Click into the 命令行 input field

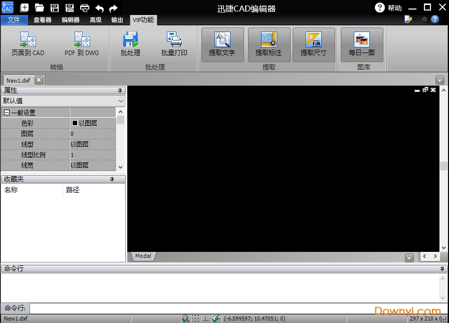tap(236, 308)
